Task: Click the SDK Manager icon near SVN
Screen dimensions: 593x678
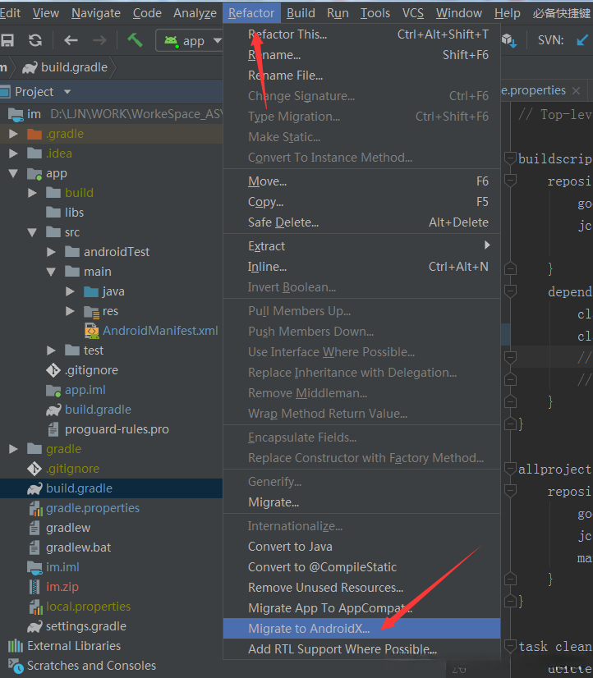Action: [x=509, y=41]
